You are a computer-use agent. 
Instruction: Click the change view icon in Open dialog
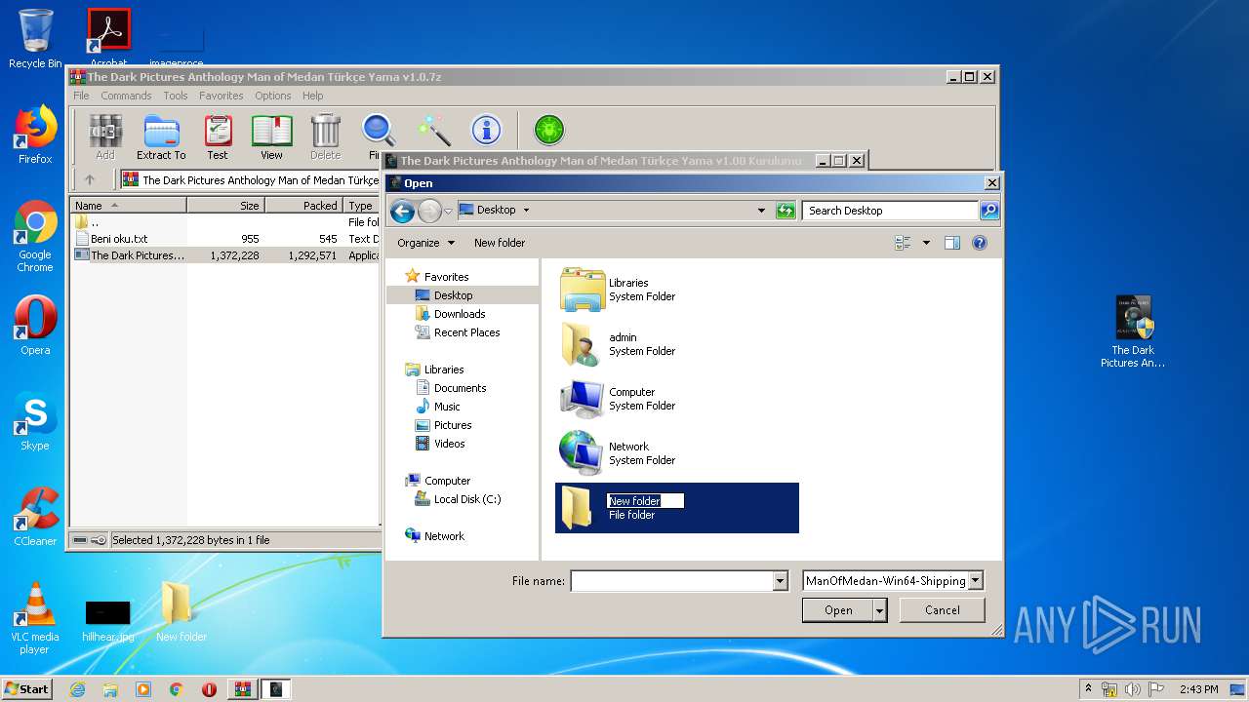(903, 243)
